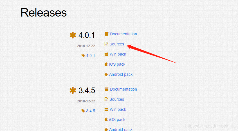Image resolution: width=238 pixels, height=131 pixels.
Task: Open the 3.4.5 Documentation link
Action: pyautogui.click(x=124, y=89)
